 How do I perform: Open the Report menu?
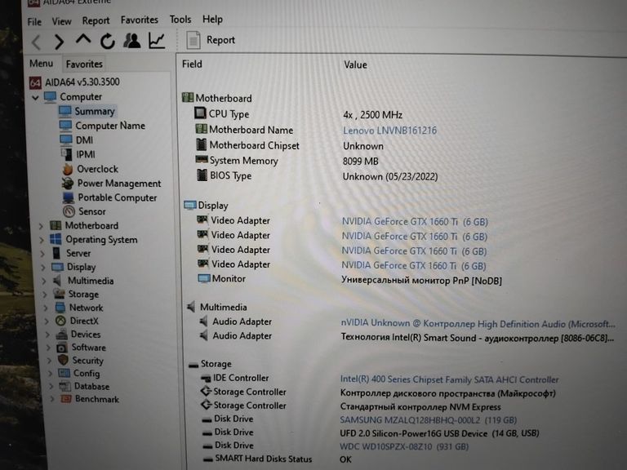pos(96,20)
